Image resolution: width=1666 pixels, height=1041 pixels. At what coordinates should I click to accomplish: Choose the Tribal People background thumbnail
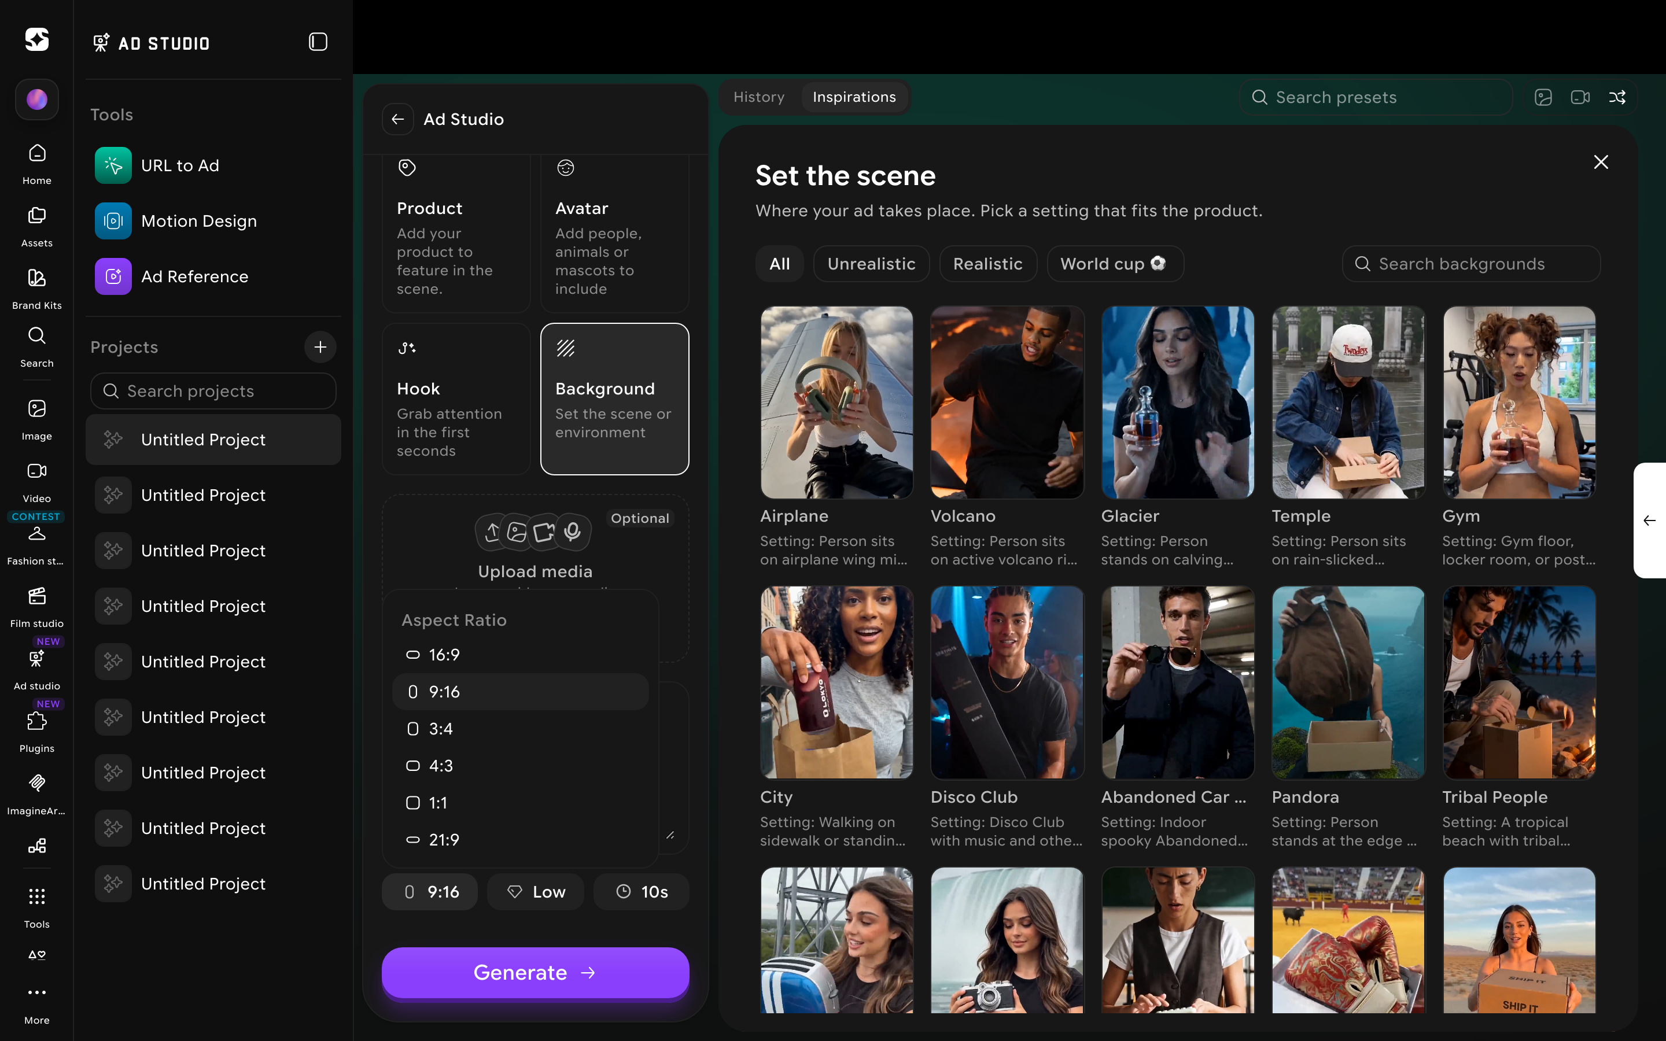pos(1518,683)
